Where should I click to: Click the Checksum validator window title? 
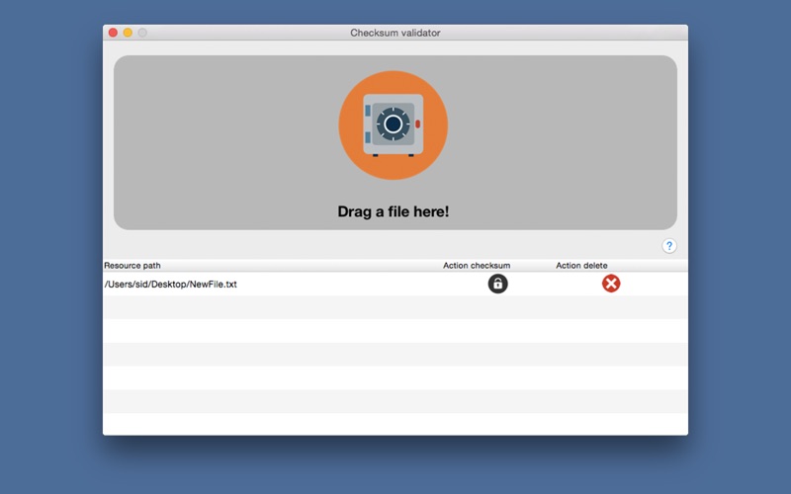[395, 33]
